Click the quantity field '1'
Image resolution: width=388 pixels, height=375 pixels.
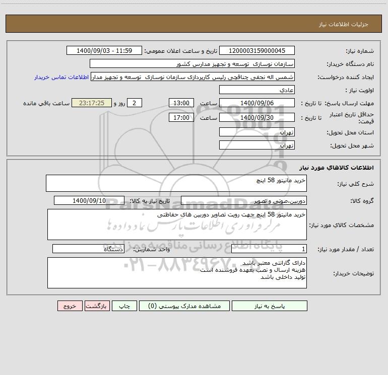click(x=269, y=249)
